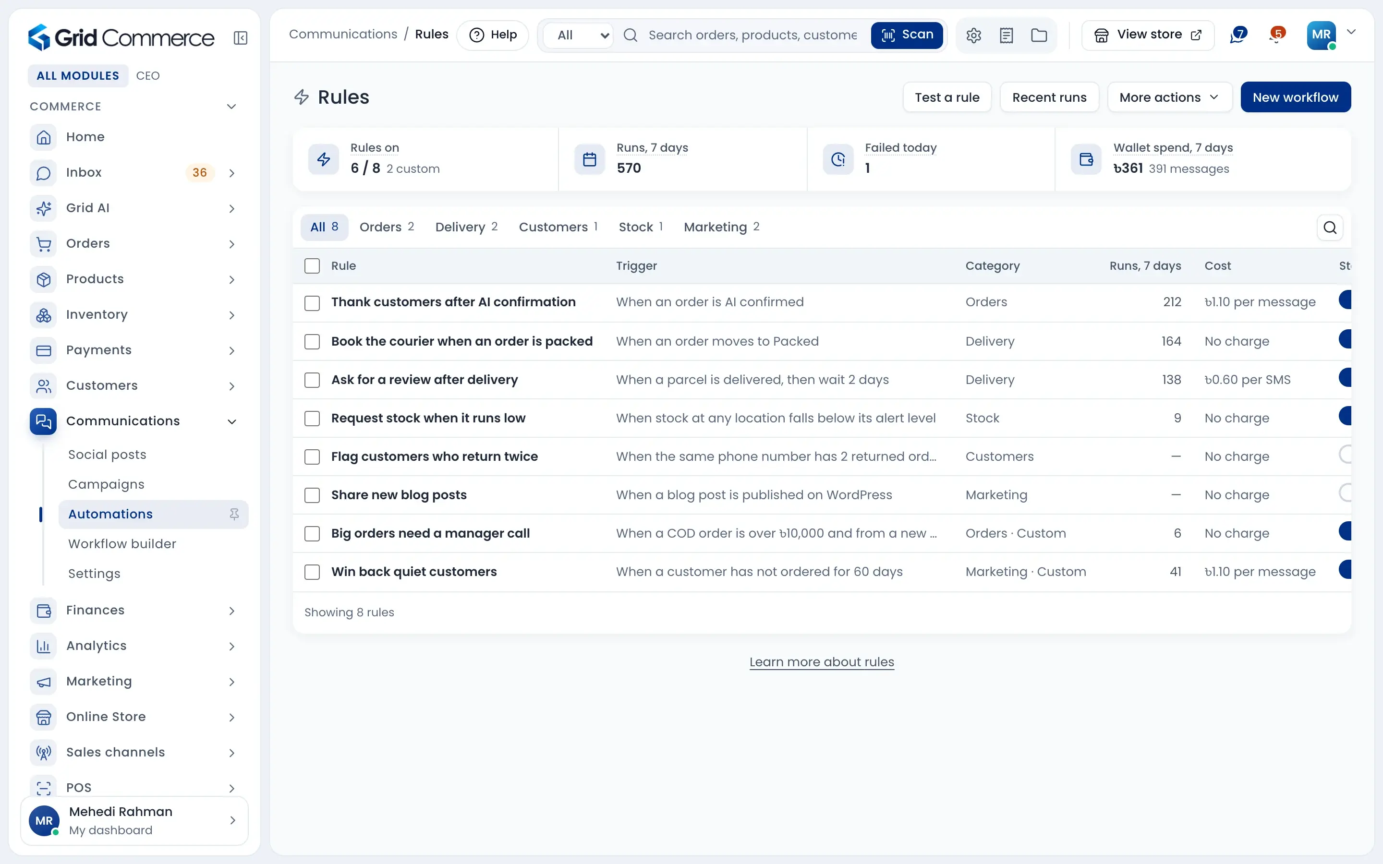Open notifications bell with badge 5

click(1277, 35)
